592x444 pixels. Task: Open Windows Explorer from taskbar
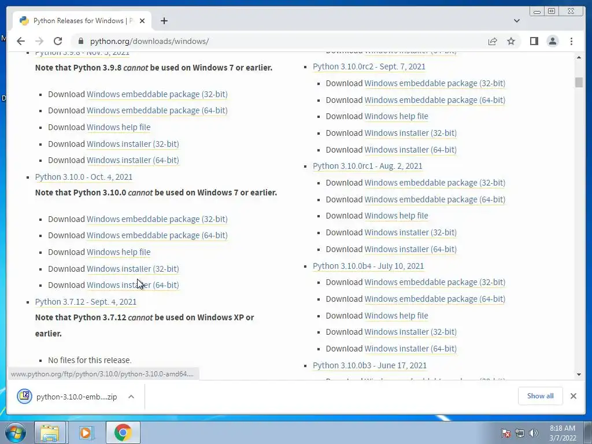[x=50, y=432]
